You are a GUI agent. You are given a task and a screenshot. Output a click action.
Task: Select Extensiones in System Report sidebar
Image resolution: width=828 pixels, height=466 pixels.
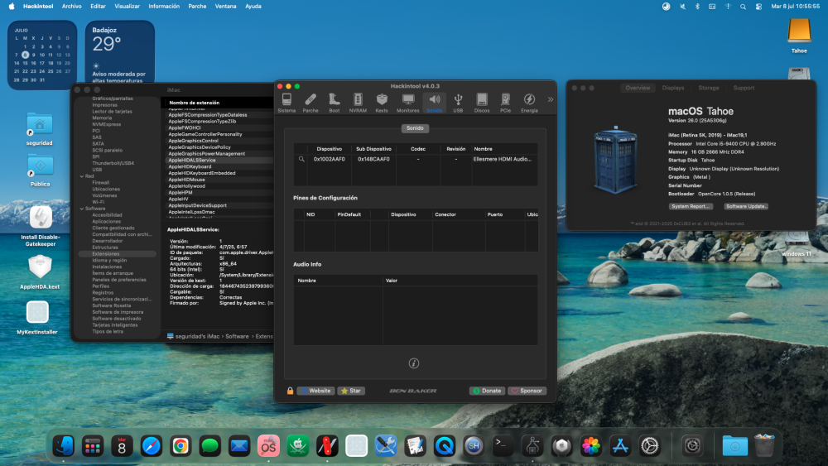(x=117, y=254)
